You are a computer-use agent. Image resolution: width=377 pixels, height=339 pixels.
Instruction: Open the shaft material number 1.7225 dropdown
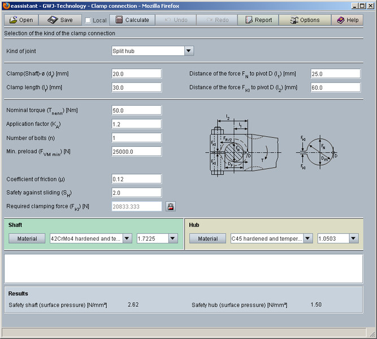point(173,239)
